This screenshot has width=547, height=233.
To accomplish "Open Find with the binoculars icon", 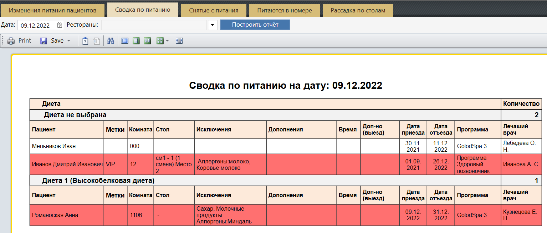I will (x=111, y=41).
